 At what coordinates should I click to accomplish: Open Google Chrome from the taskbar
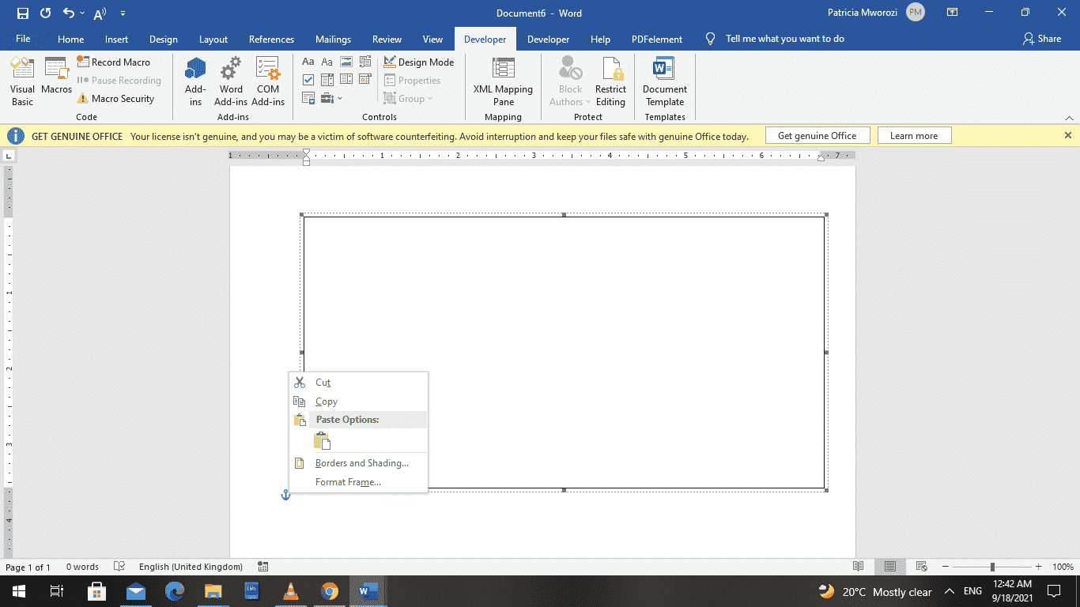330,591
